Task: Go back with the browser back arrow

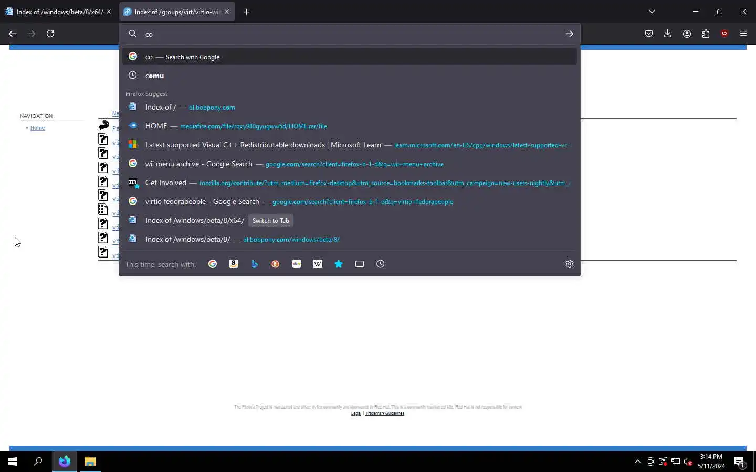Action: (x=13, y=34)
